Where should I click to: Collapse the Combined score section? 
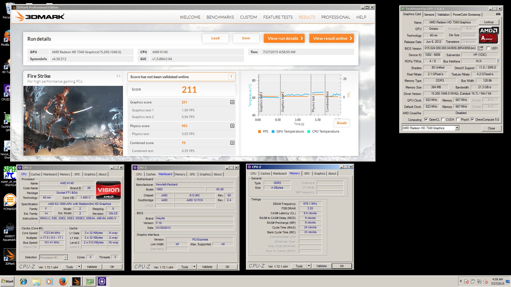coord(232,143)
